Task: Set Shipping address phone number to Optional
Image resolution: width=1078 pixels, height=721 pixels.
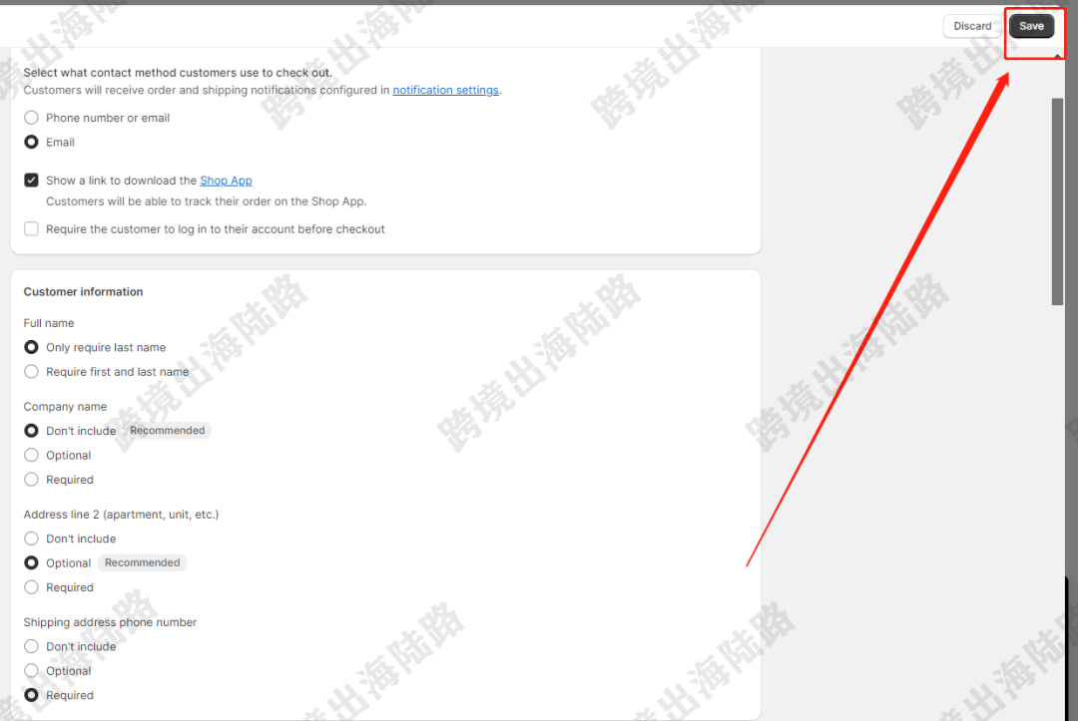Action: (31, 671)
